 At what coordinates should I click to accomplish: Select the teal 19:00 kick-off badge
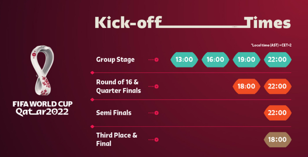coord(246,60)
